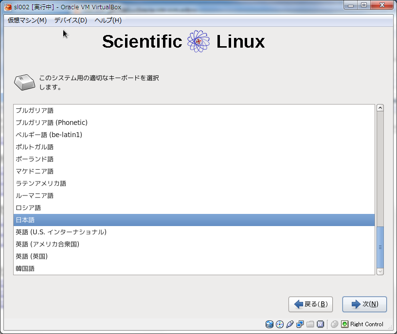Select ポルトガル語 keyboard layout
This screenshot has width=397, height=334.
(x=194, y=147)
